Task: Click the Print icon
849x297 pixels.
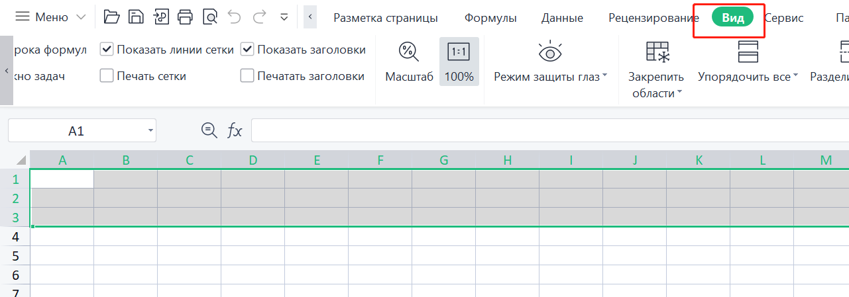Action: (186, 17)
